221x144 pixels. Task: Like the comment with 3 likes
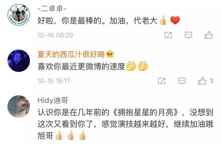point(202,81)
